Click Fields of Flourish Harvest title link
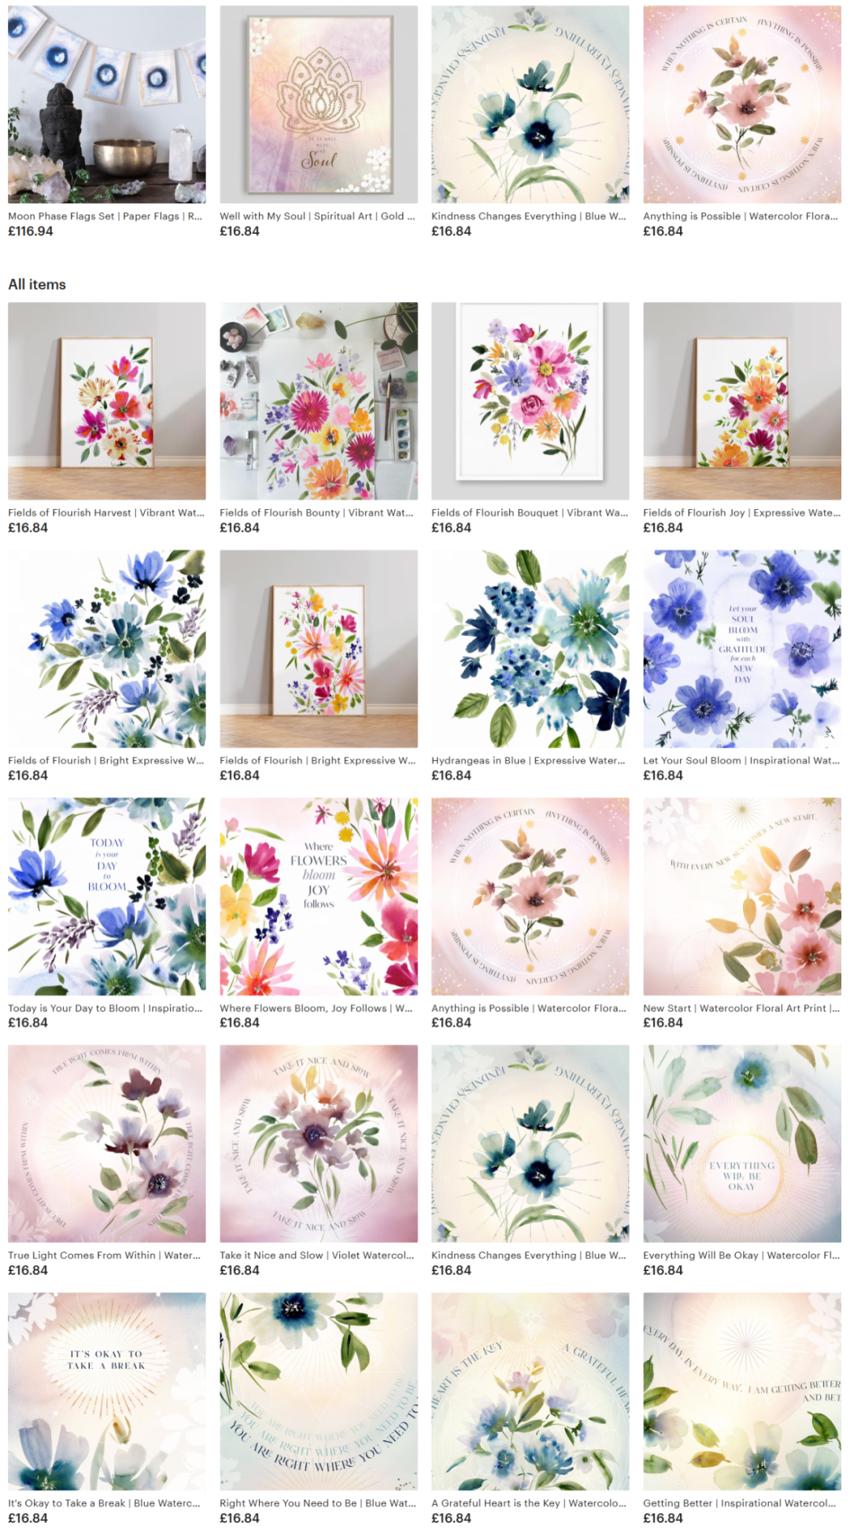 (106, 512)
